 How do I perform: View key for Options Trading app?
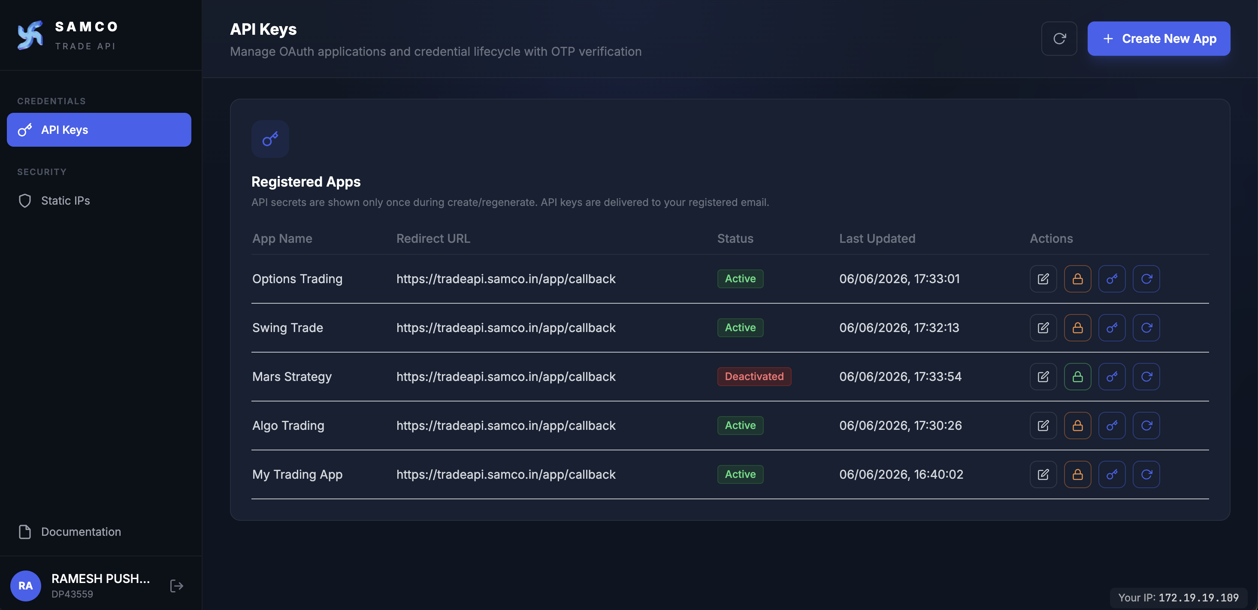click(x=1112, y=279)
